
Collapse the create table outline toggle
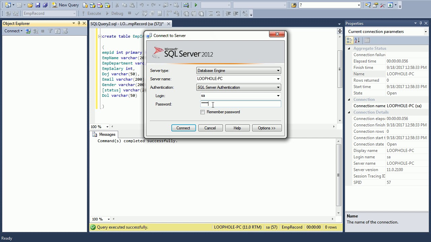[100, 36]
